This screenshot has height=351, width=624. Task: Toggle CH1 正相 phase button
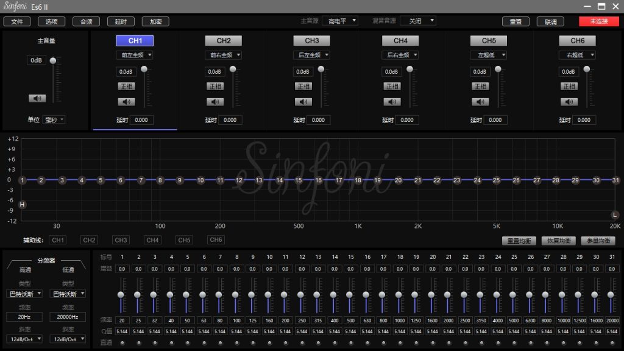pyautogui.click(x=127, y=87)
